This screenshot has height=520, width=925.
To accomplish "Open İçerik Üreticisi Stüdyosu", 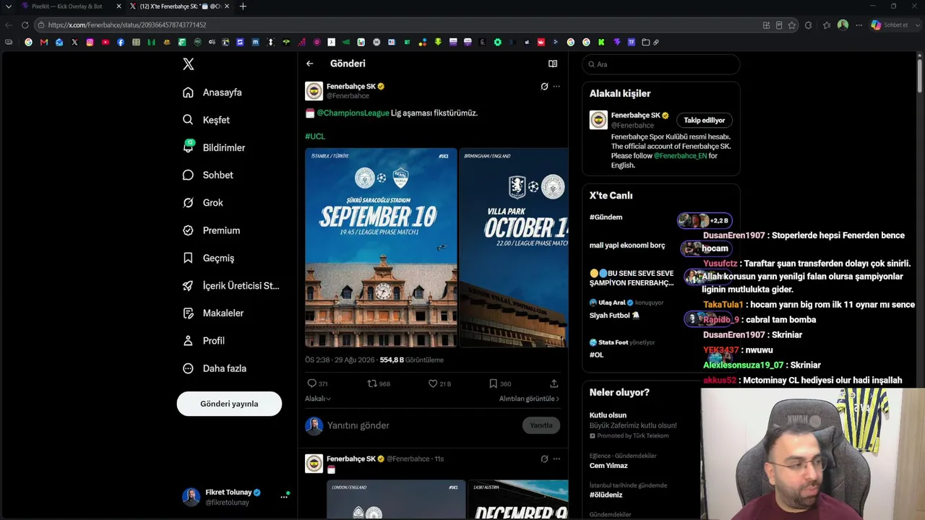I will pyautogui.click(x=231, y=285).
